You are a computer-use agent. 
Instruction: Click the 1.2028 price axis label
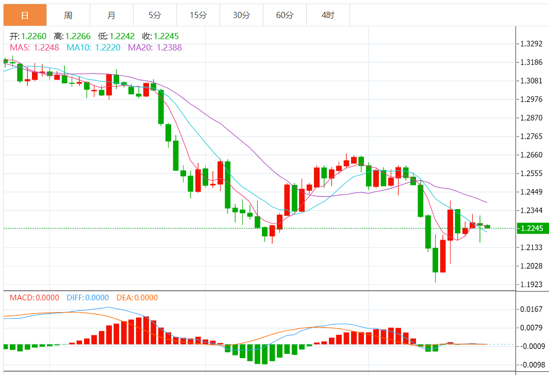pos(531,266)
